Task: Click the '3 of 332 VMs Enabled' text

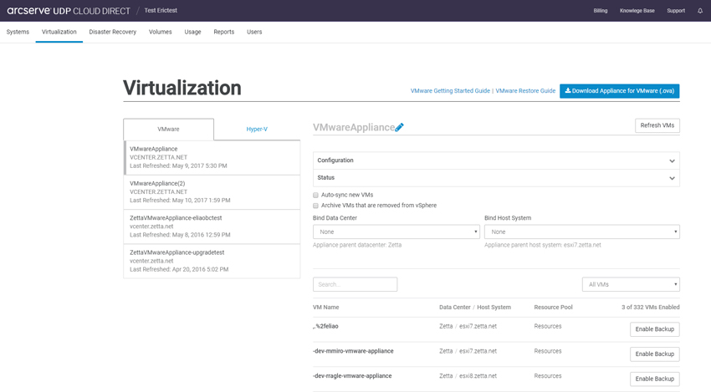Action: 650,308
